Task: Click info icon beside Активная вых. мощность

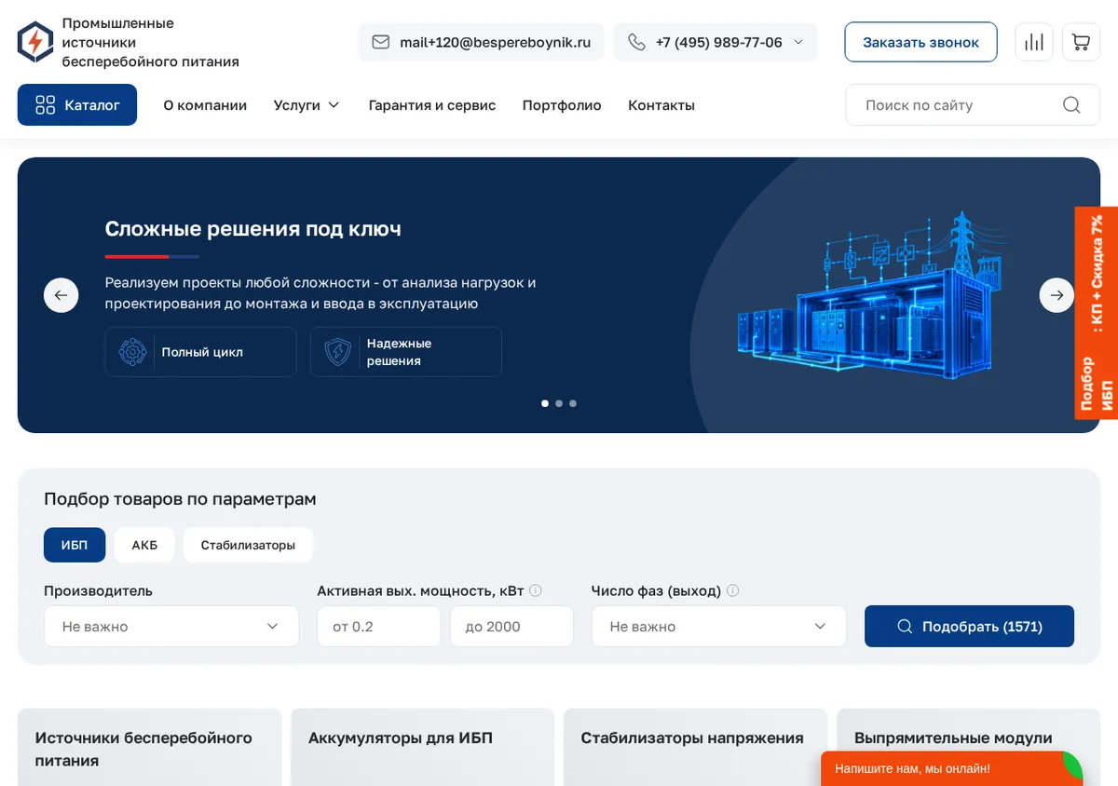Action: (x=536, y=590)
